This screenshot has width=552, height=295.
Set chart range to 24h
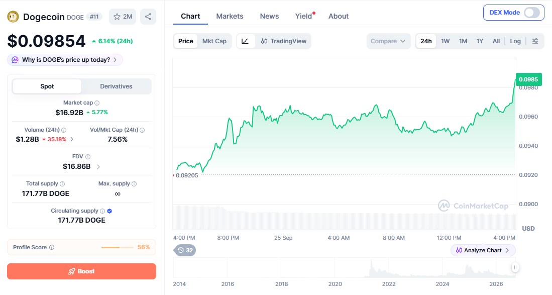coord(426,41)
